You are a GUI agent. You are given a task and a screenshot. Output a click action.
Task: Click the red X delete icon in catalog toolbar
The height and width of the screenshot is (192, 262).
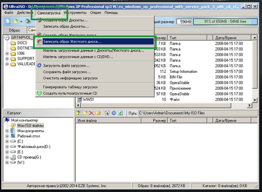[91, 113]
